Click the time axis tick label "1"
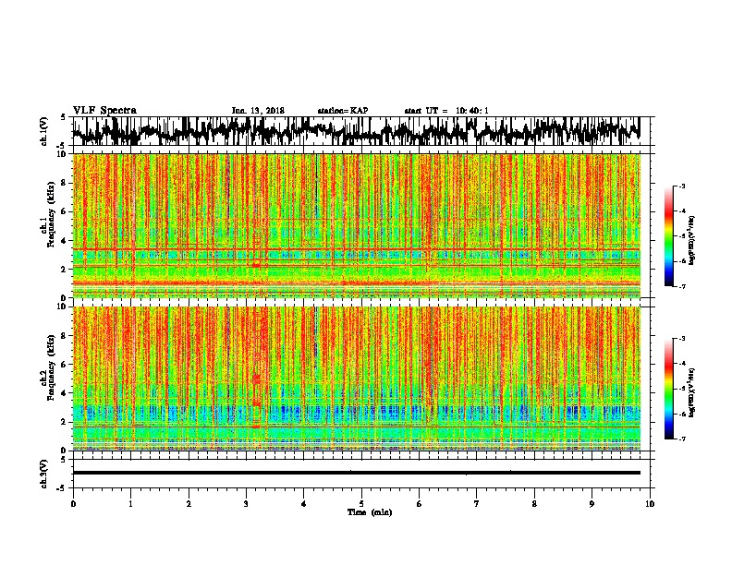Viewport: 732px width, 565px height. [x=130, y=504]
